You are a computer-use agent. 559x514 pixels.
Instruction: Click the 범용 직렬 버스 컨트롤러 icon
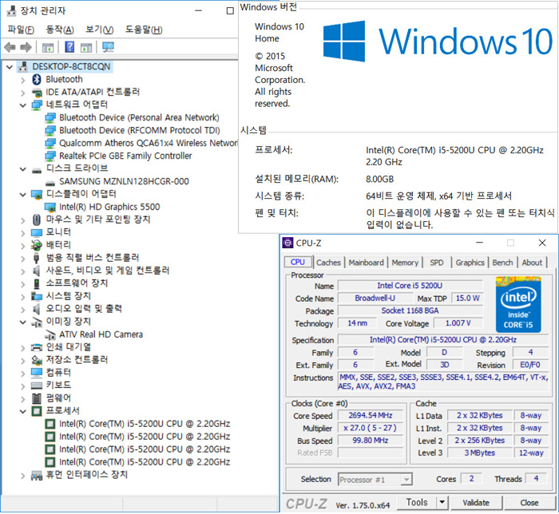37,258
